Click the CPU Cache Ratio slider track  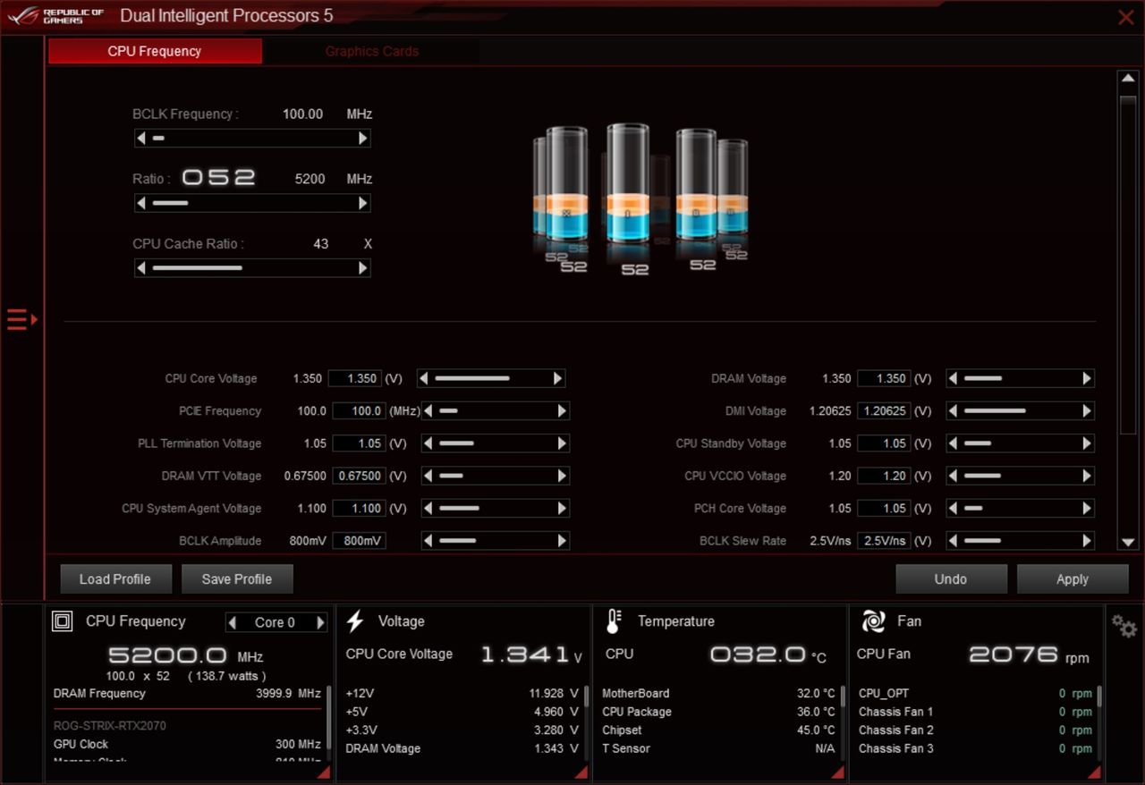tap(252, 267)
